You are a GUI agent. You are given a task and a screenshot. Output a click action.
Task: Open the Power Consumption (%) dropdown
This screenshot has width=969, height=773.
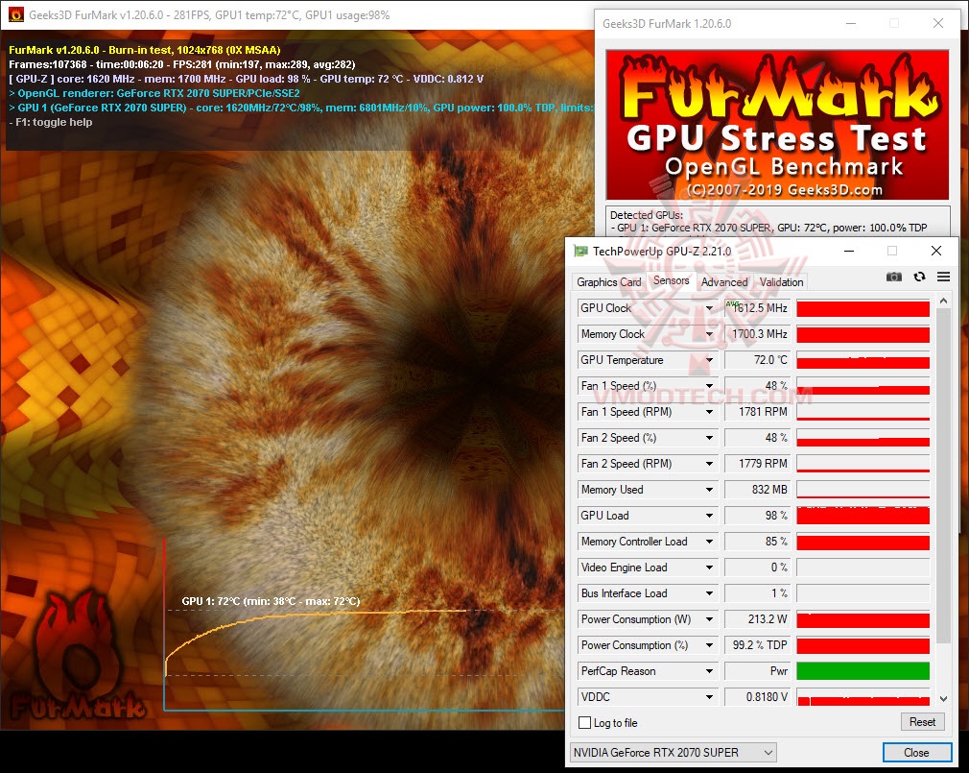coord(709,645)
